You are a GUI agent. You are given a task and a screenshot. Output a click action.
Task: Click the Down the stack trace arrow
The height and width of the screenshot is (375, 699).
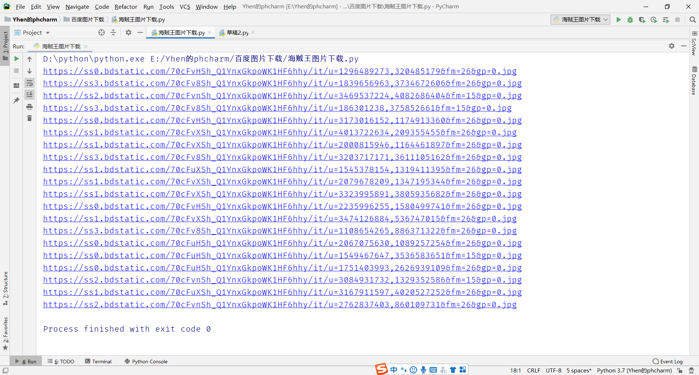pyautogui.click(x=29, y=71)
